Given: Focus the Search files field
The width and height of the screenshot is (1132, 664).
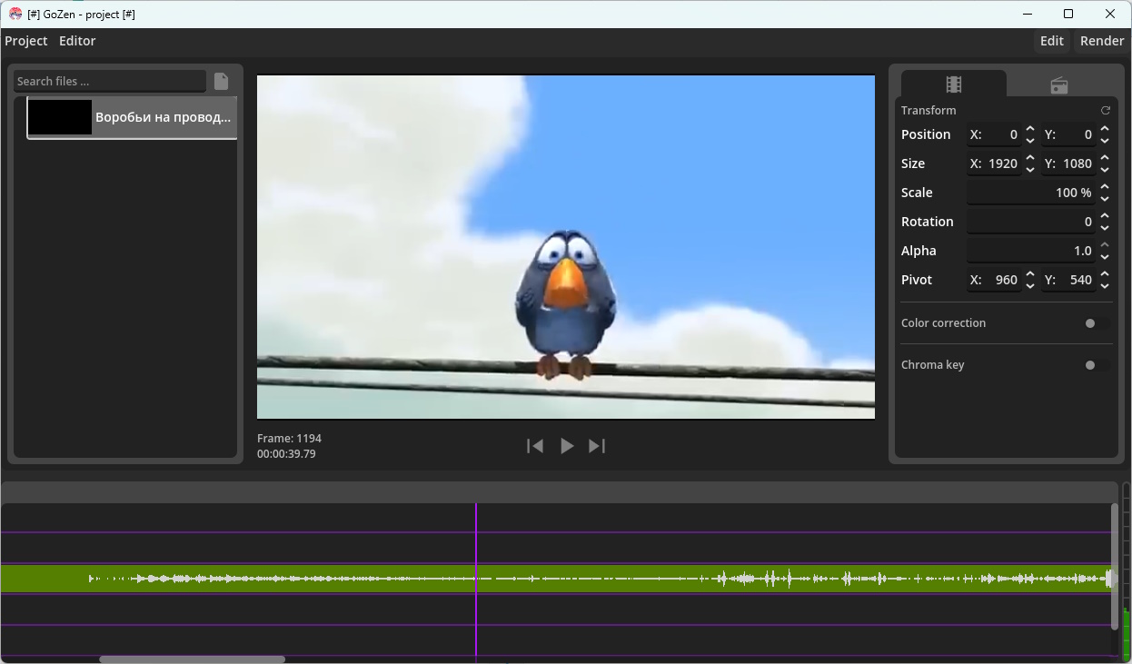Looking at the screenshot, I should 110,82.
